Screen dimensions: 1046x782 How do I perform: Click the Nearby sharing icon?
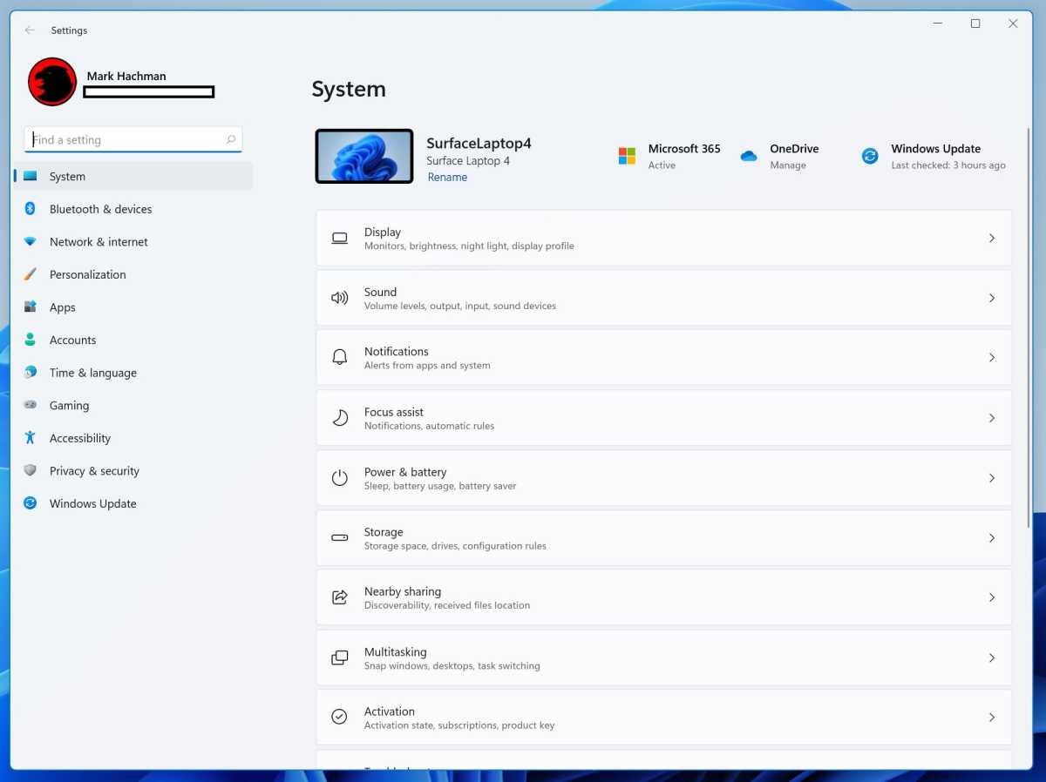coord(340,597)
